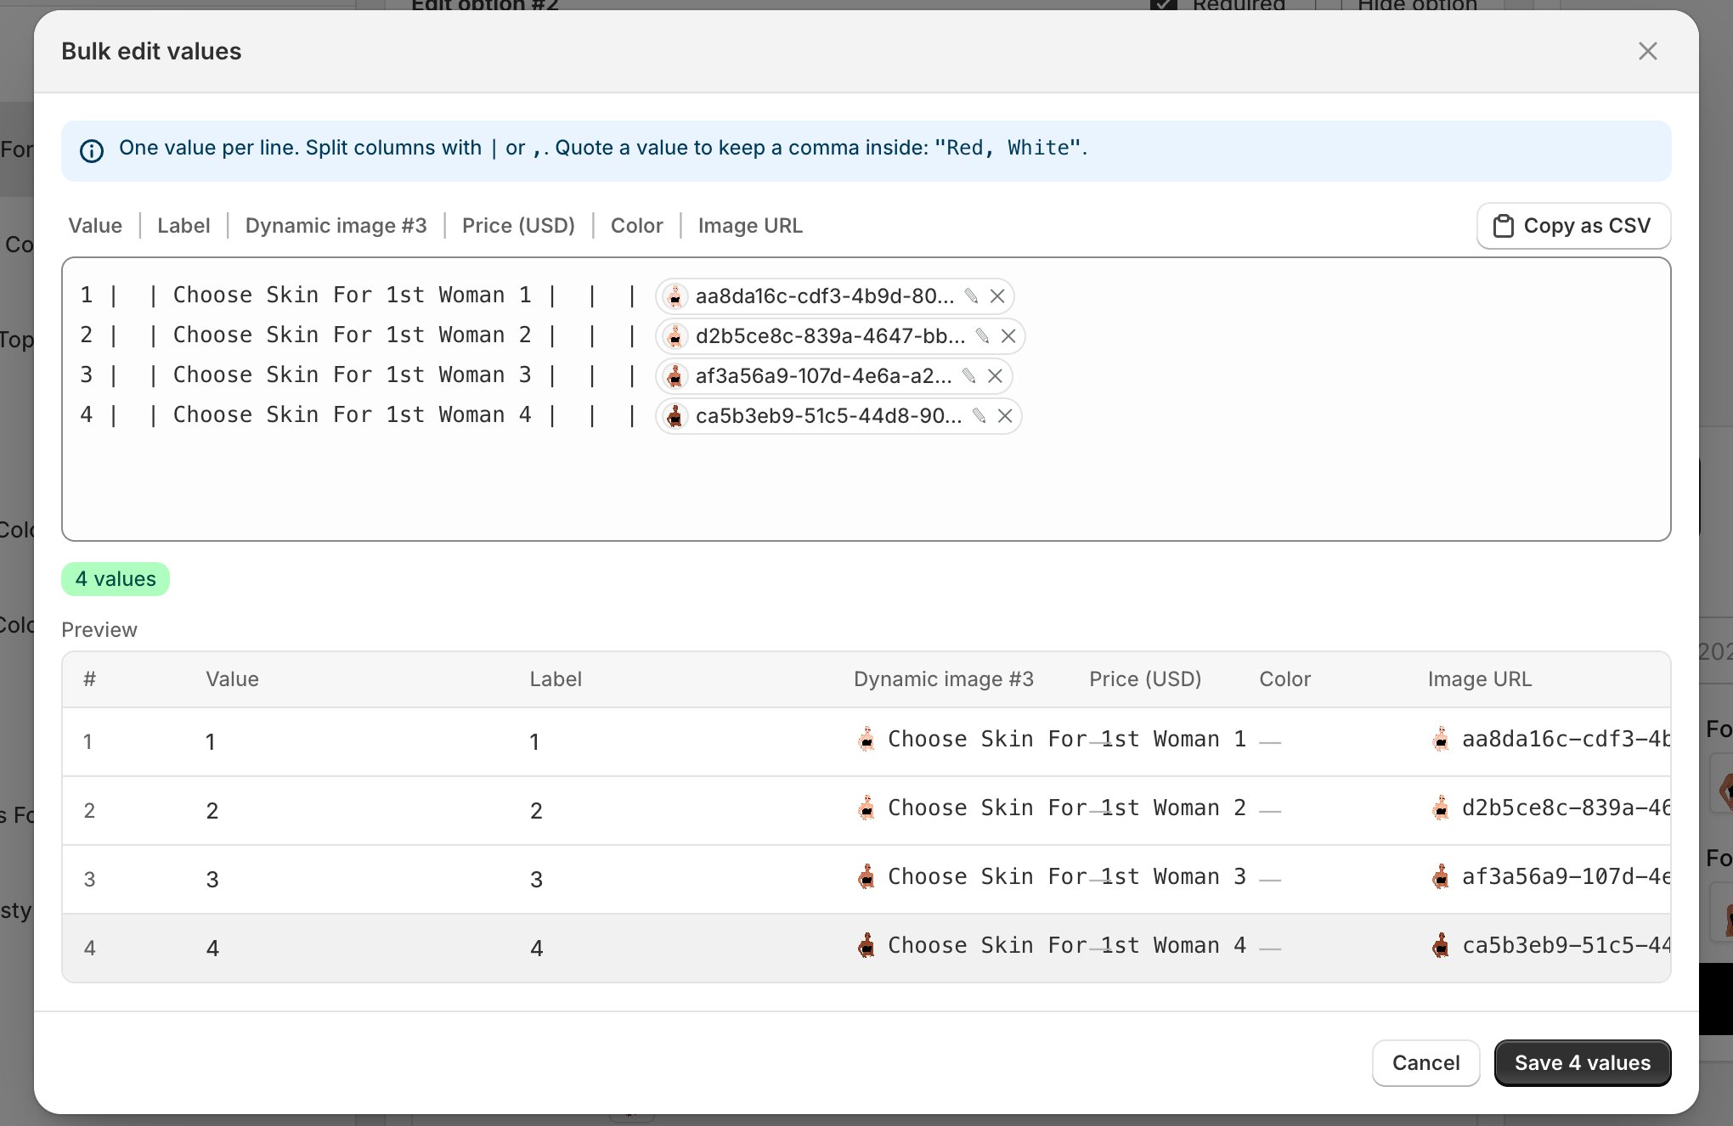
Task: Click 'Choose Skin For 1st Woman 4' editor line
Action: [353, 415]
